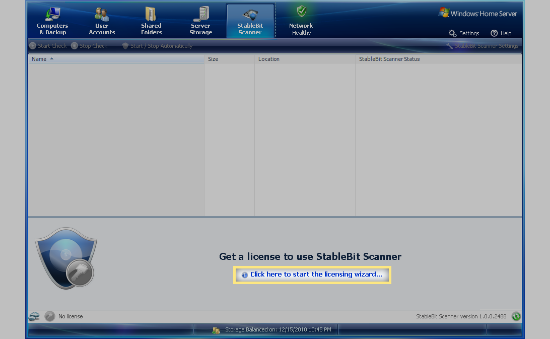The height and width of the screenshot is (339, 550).
Task: Select the StableBit Scanner tab
Action: click(250, 21)
